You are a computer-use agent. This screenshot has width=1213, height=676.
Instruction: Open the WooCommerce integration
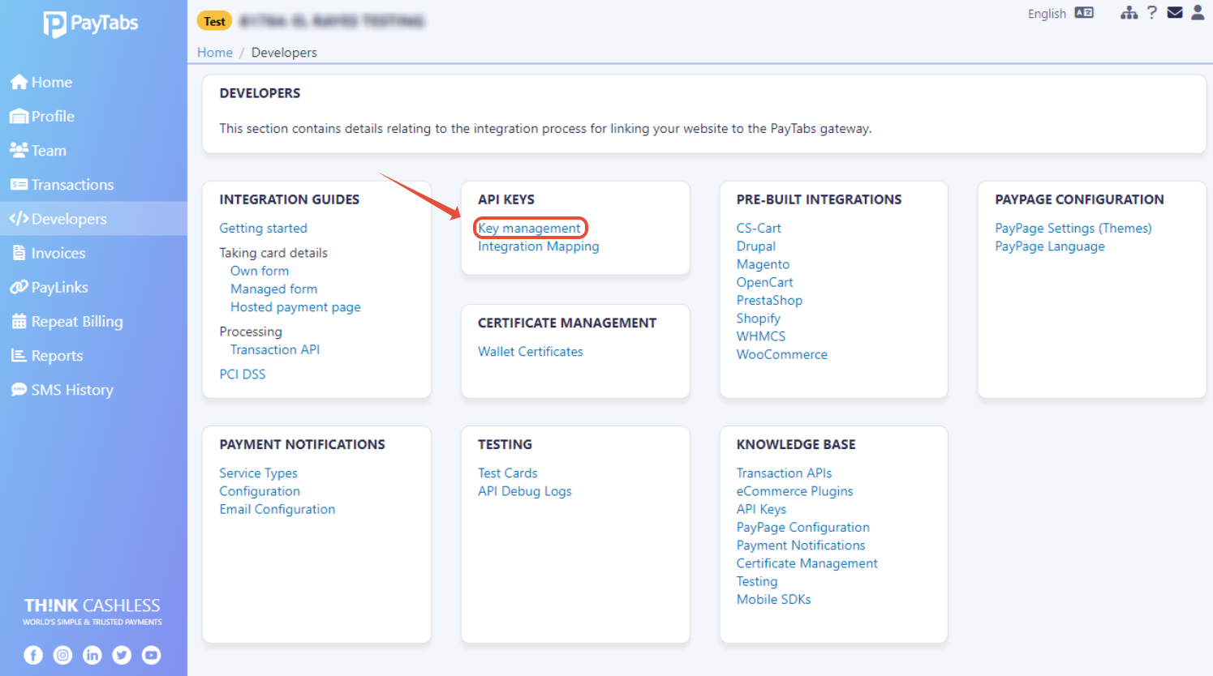coord(782,354)
